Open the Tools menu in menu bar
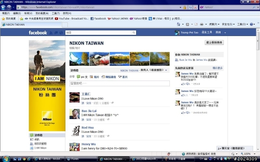 (56, 13)
